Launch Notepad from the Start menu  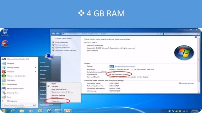point(10,63)
